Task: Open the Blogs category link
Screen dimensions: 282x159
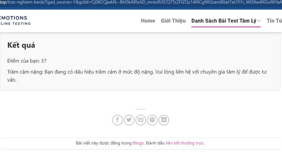Action: tap(138, 143)
